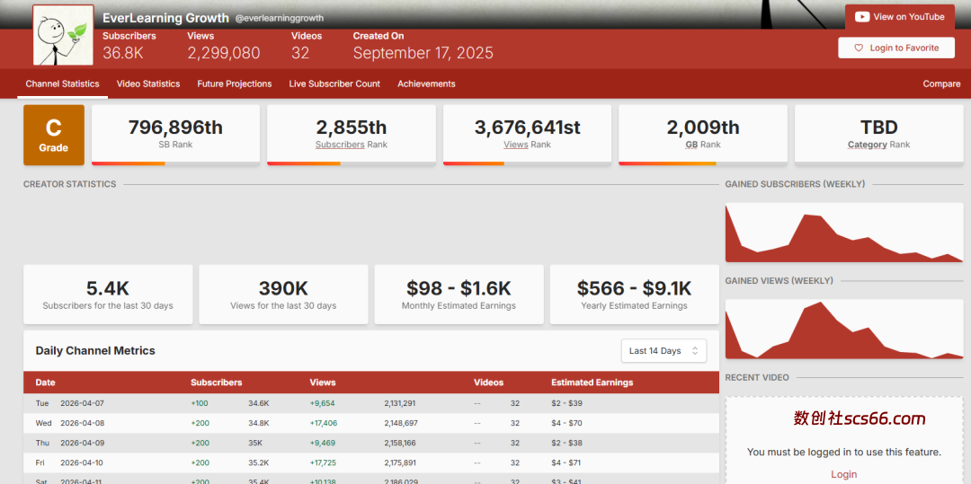Open the Future Projections tab
Viewport: 971px width, 484px height.
click(235, 84)
